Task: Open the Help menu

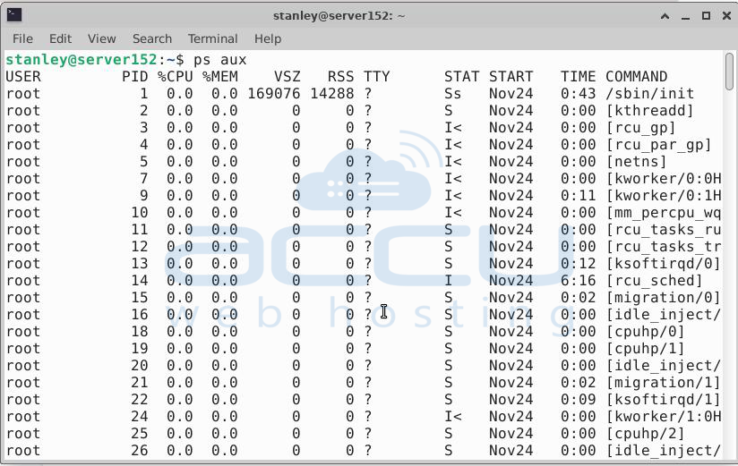Action: tap(268, 38)
